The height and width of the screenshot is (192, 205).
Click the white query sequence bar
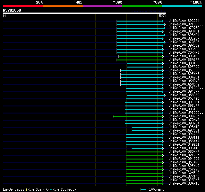85,13
